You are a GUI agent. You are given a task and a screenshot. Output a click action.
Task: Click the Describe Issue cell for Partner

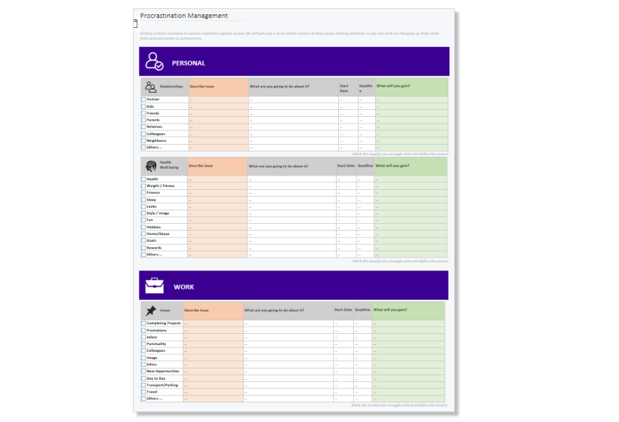pos(218,99)
